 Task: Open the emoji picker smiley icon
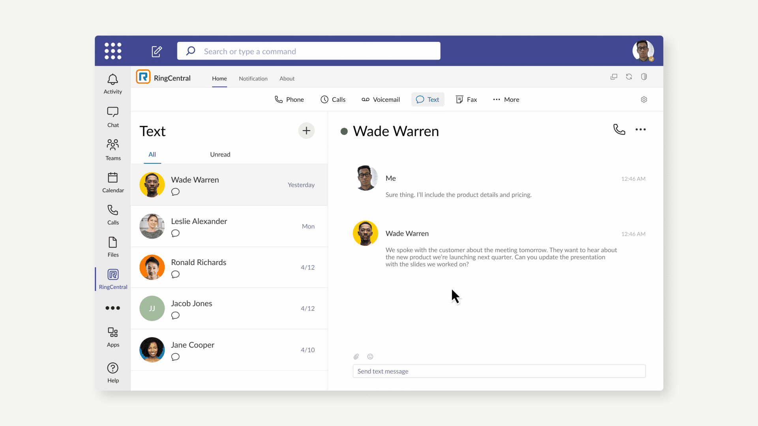click(x=370, y=357)
